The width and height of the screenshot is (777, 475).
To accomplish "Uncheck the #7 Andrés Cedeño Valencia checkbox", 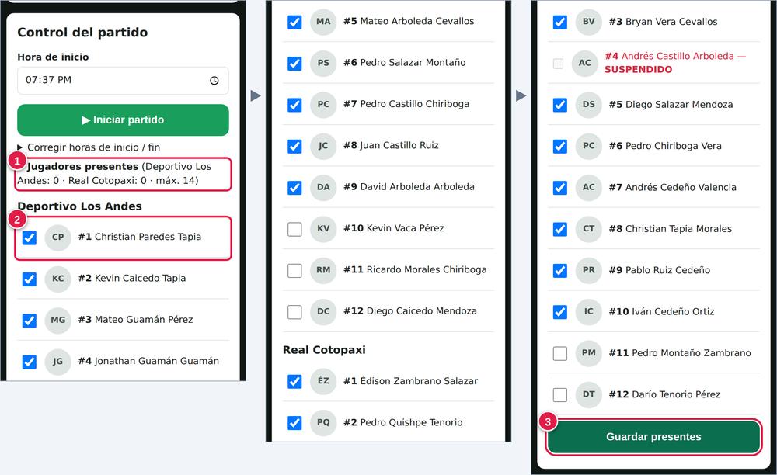I will [x=560, y=188].
